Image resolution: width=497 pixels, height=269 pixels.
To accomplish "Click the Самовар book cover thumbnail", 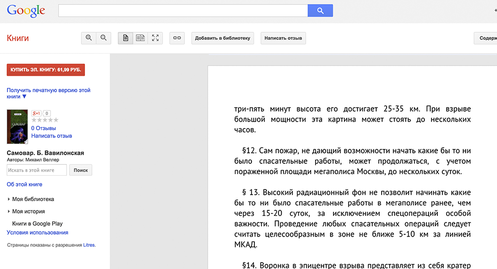I will [17, 127].
